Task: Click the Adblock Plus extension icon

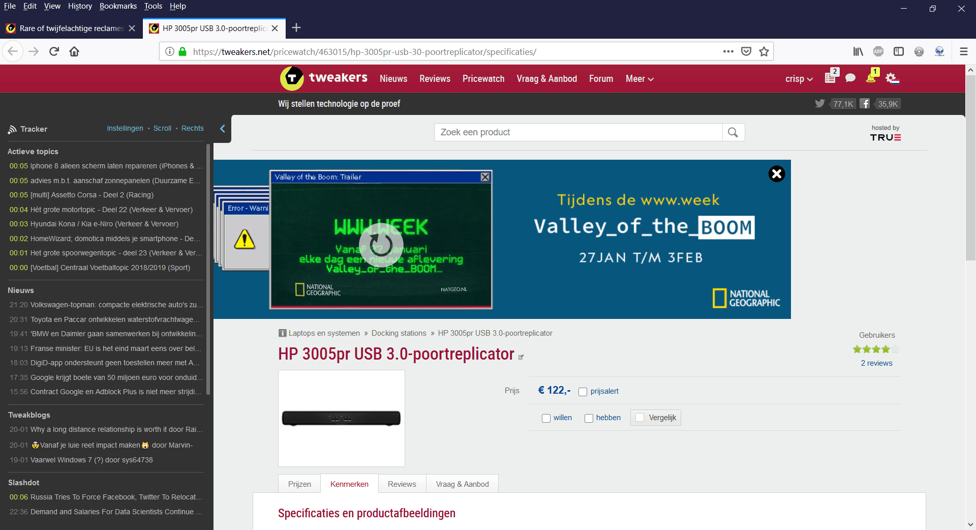Action: (878, 51)
